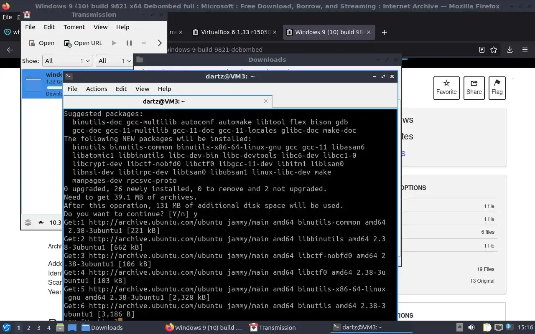The width and height of the screenshot is (535, 334).
Task: Share this Internet Archive item
Action: 474,88
